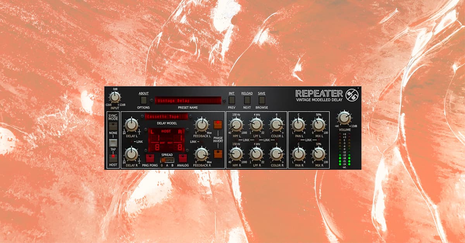Select Host sync mode button
Screen dimensions: 465x243
pos(113,158)
